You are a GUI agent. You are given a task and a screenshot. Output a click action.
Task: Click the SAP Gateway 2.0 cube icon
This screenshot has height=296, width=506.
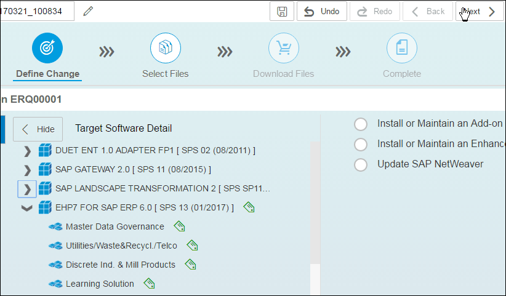coord(44,169)
